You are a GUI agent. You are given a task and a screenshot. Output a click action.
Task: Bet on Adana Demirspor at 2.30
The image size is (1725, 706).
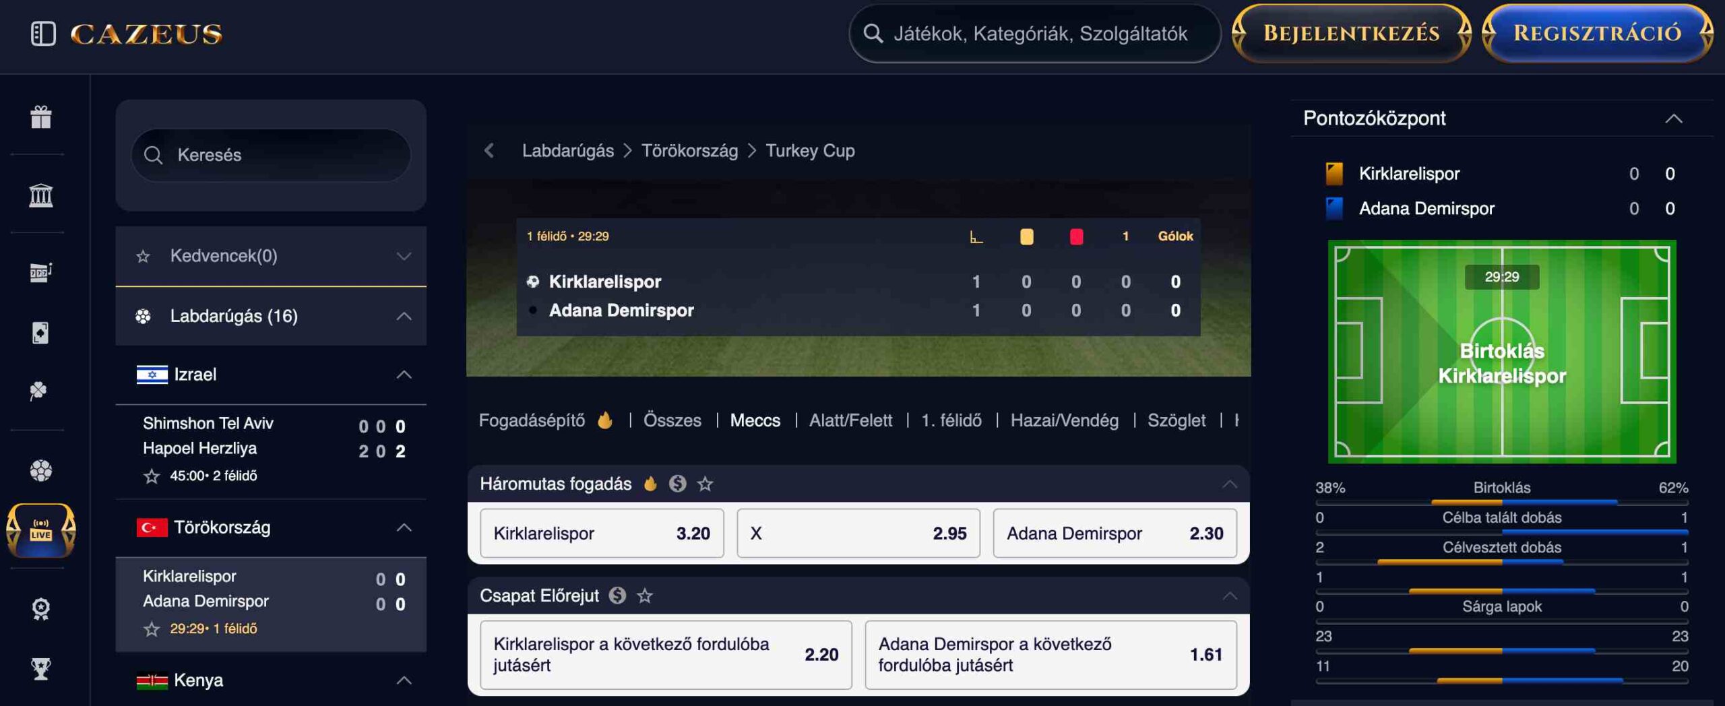point(1115,534)
